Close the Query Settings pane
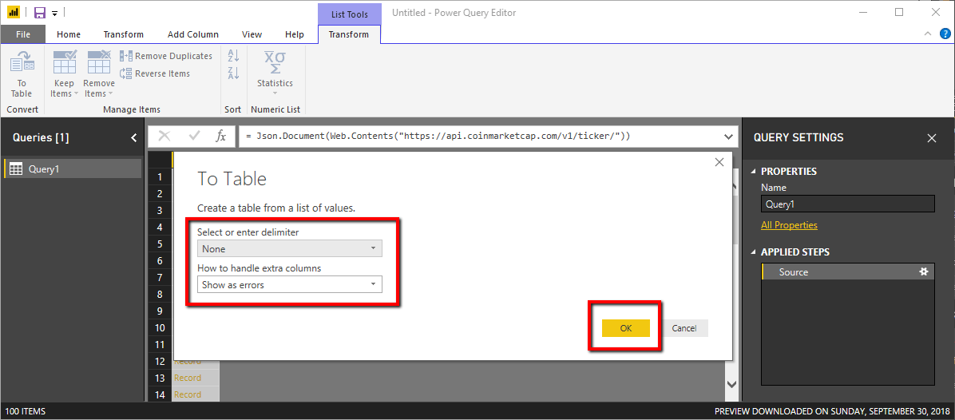Screen dimensions: 955x420 (932, 138)
